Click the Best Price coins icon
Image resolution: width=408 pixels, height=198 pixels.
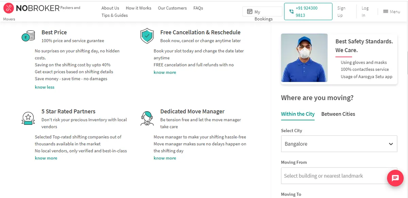tap(28, 36)
